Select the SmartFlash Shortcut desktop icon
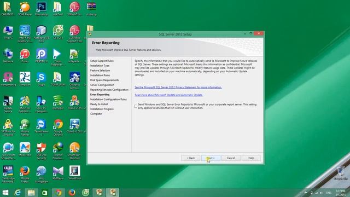This screenshot has width=350, height=197. (74, 151)
